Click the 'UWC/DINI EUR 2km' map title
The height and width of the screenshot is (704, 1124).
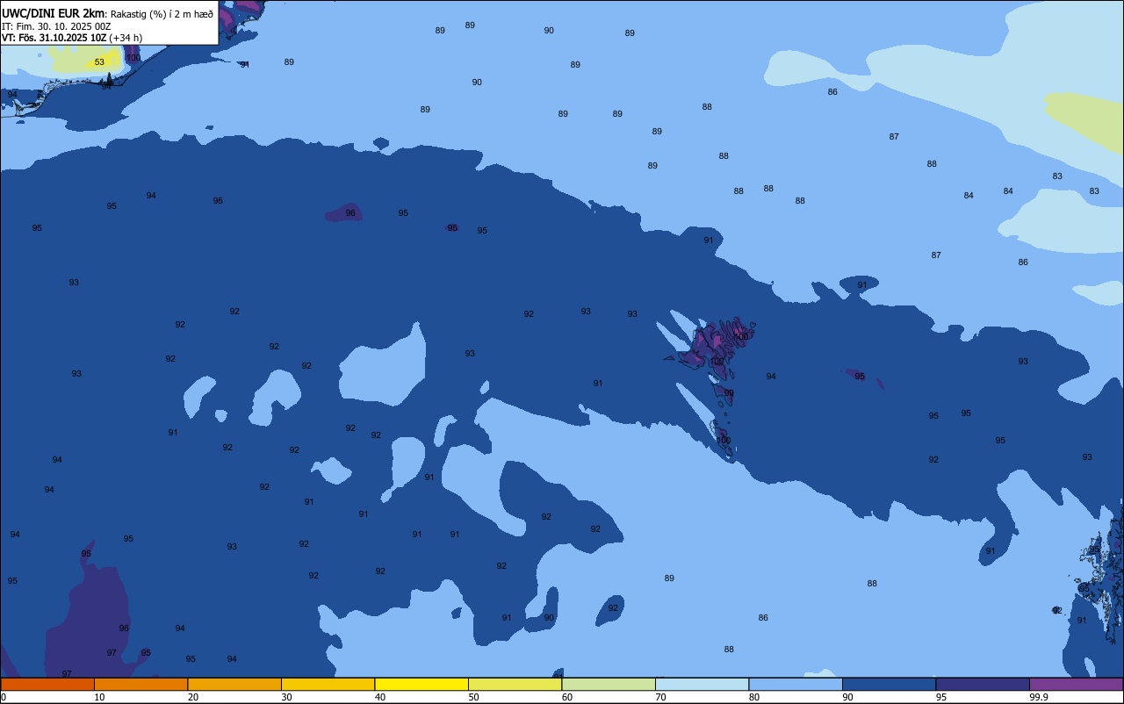click(53, 13)
